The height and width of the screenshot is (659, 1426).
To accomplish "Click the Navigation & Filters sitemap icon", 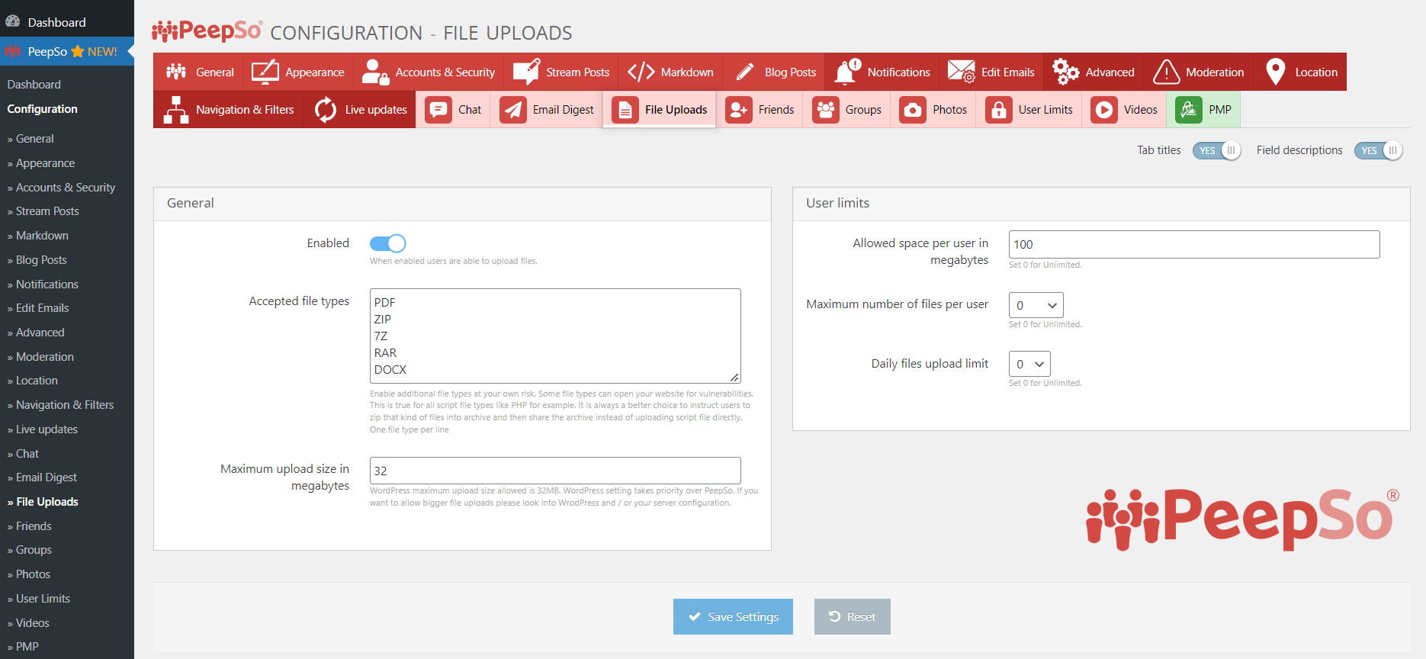I will tap(176, 110).
